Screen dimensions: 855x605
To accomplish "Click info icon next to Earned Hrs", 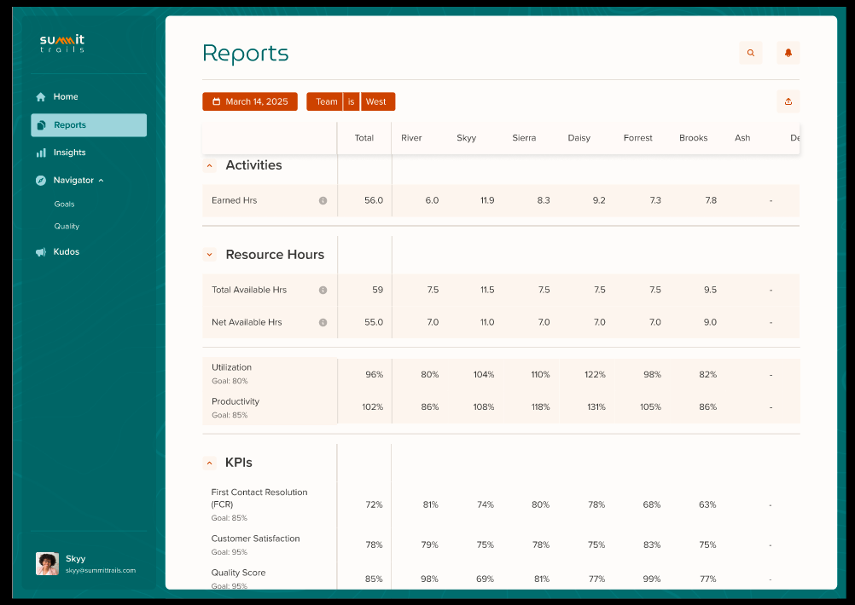I will tap(323, 201).
